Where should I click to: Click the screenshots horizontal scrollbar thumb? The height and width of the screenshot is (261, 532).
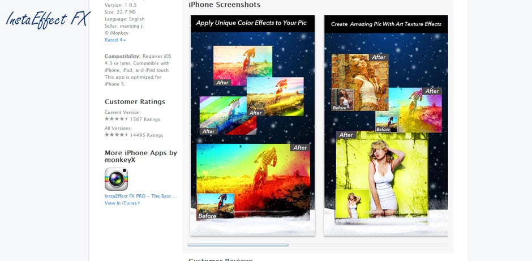click(x=238, y=245)
